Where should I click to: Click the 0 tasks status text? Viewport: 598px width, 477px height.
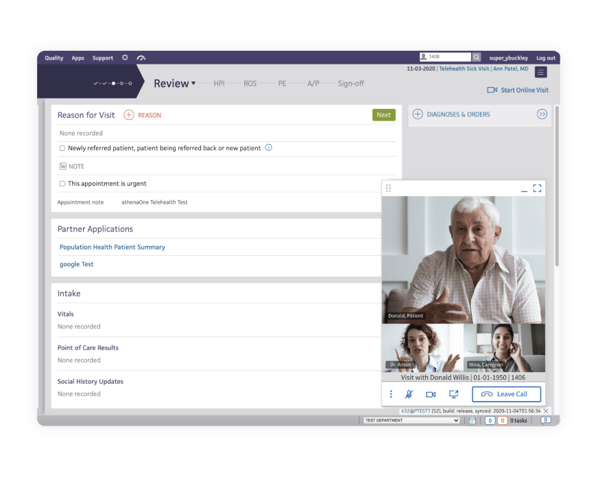click(x=518, y=421)
